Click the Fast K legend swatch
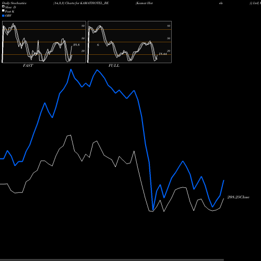Screen dimensions: 261x261 [x=3, y=10]
